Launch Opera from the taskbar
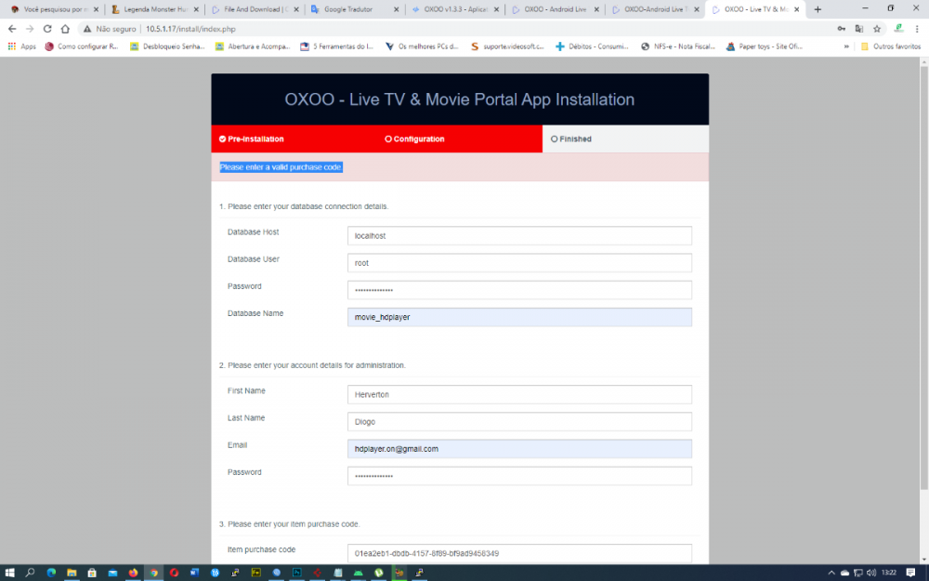Image resolution: width=929 pixels, height=581 pixels. click(x=175, y=573)
